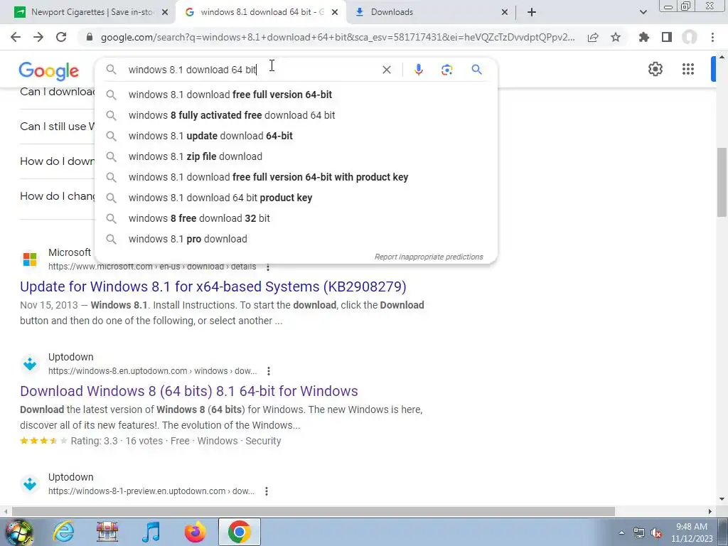The image size is (728, 546).
Task: Bookmark this tab with the star icon
Action: tap(616, 37)
